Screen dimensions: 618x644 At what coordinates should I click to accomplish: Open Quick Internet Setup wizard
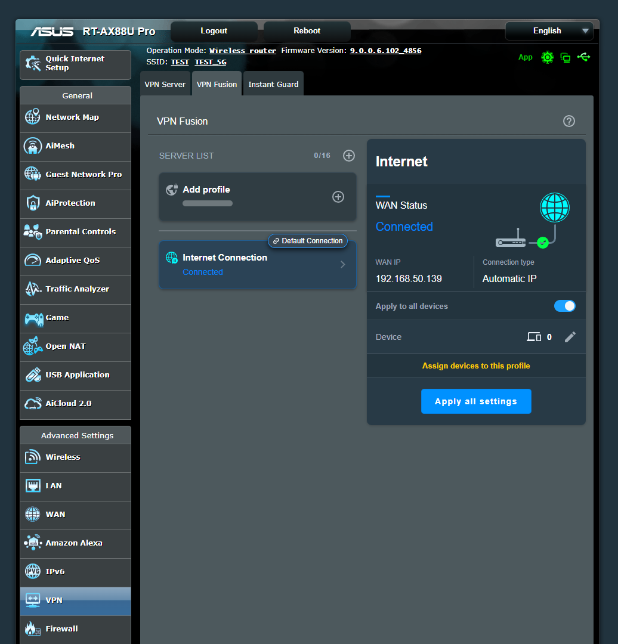pos(75,64)
